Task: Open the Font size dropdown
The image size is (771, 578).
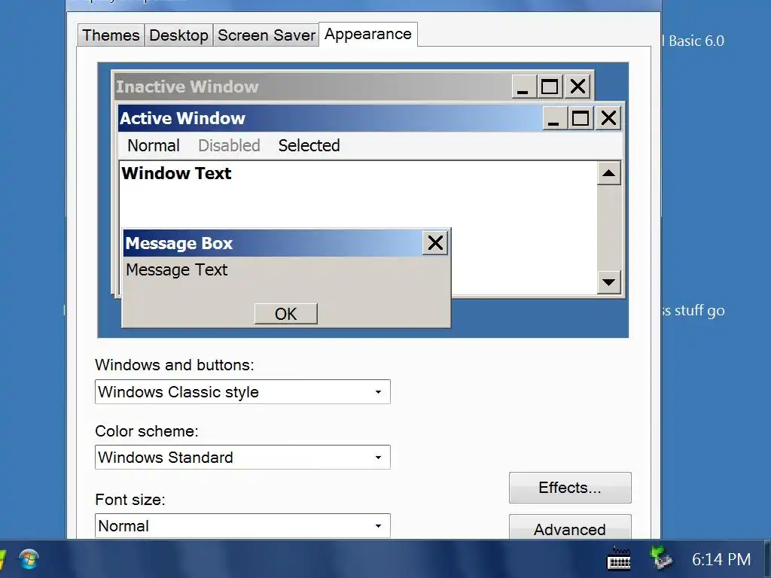Action: (x=242, y=526)
